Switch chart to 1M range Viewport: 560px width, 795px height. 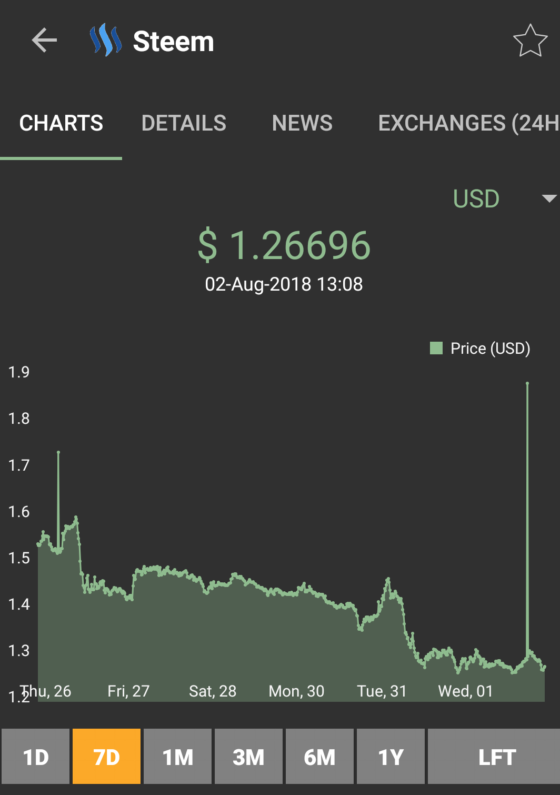click(x=177, y=757)
